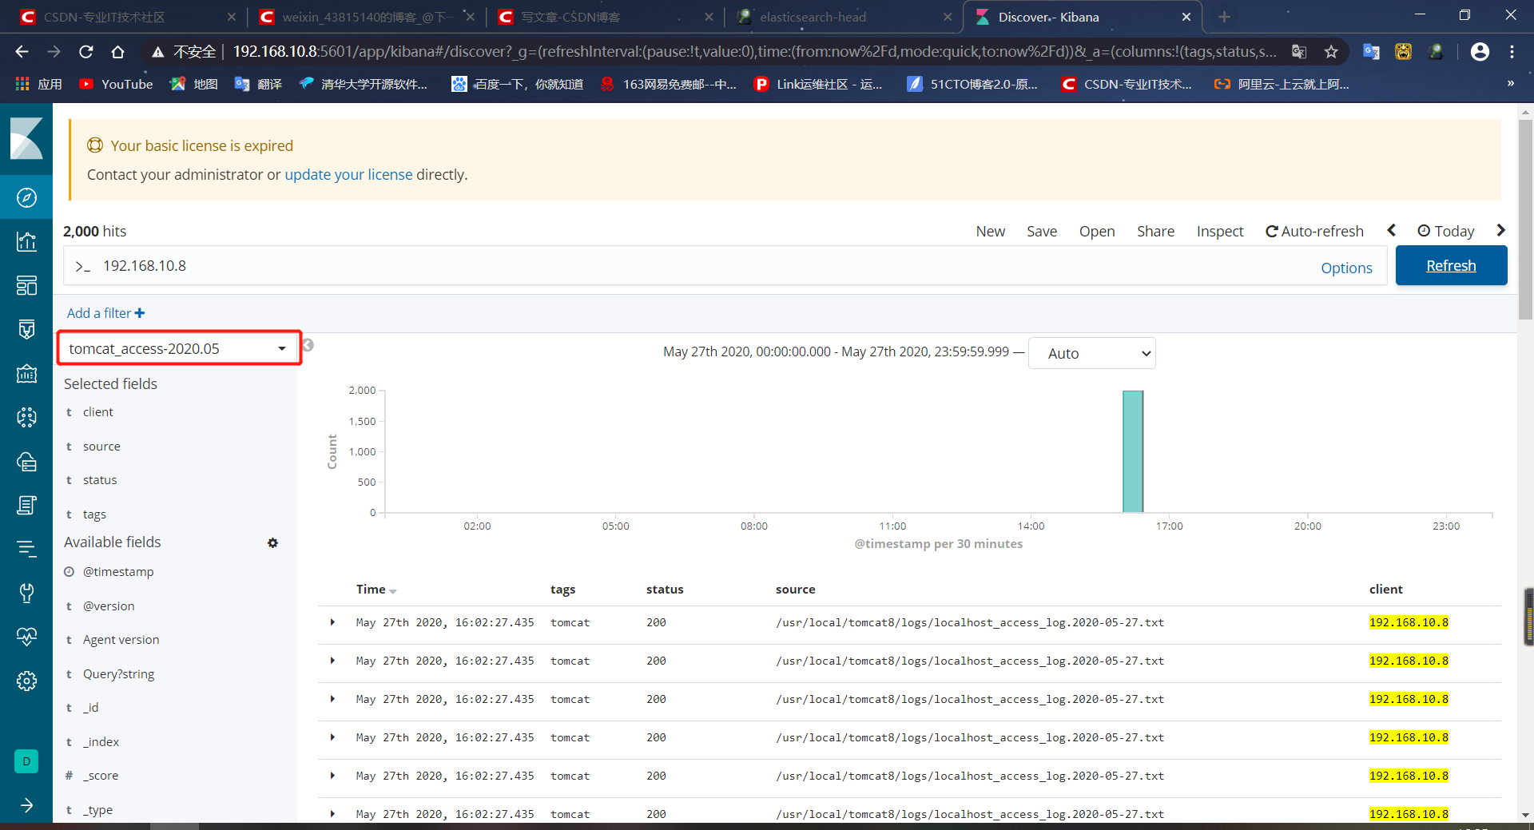Expand the first May 27th document row
The width and height of the screenshot is (1534, 830).
point(332,622)
